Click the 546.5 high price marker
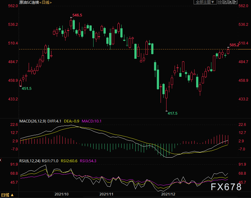Image resolution: width=251 pixels, height=198 pixels. pos(77,15)
